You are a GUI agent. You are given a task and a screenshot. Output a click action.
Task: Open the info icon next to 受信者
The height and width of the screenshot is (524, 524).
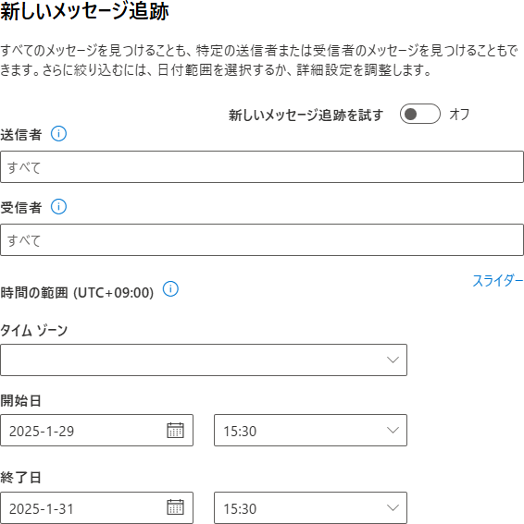pyautogui.click(x=58, y=206)
